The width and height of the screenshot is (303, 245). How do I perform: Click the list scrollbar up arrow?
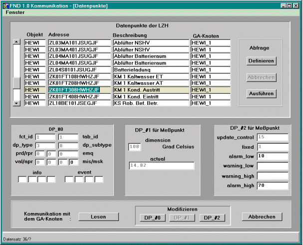tap(16, 42)
